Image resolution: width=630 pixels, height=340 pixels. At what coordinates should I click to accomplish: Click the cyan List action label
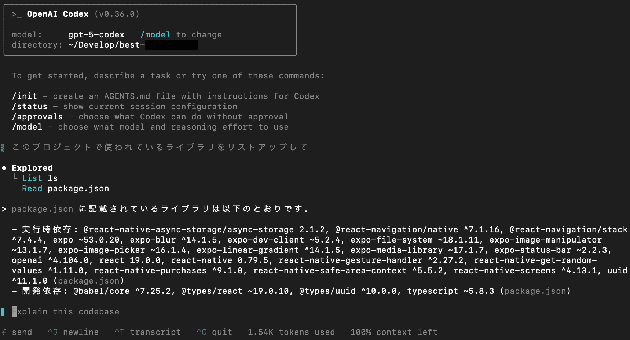(32, 178)
